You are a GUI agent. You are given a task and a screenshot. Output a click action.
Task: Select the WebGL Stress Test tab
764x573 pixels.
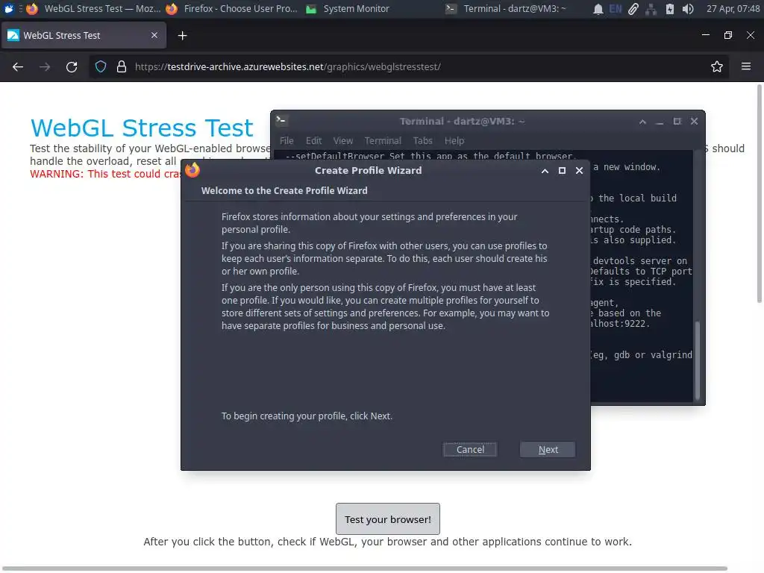(84, 35)
